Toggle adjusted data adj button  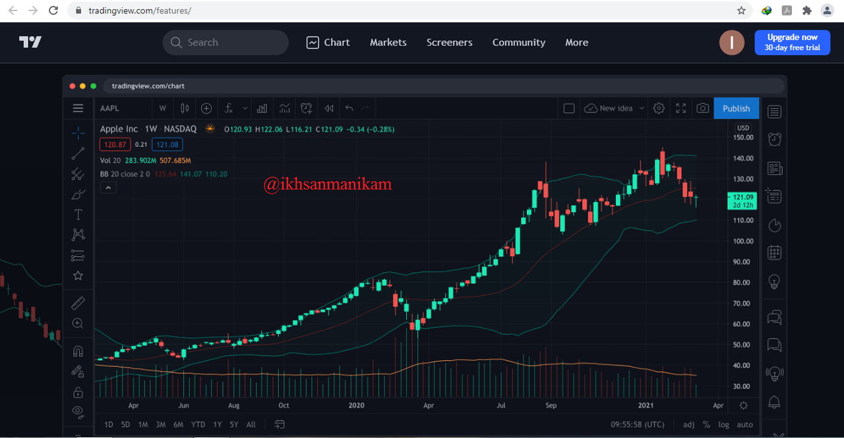click(x=689, y=424)
